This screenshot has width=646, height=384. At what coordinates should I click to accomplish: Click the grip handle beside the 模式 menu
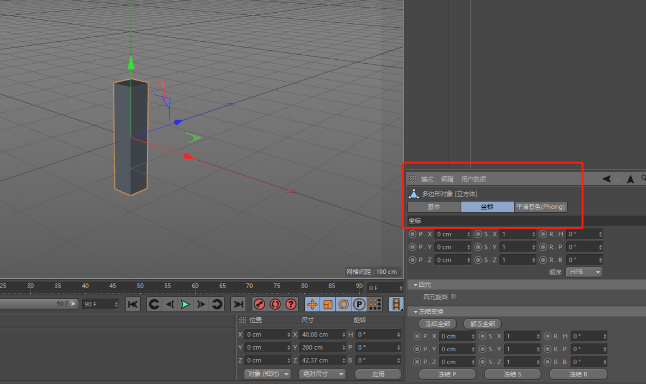coord(412,179)
